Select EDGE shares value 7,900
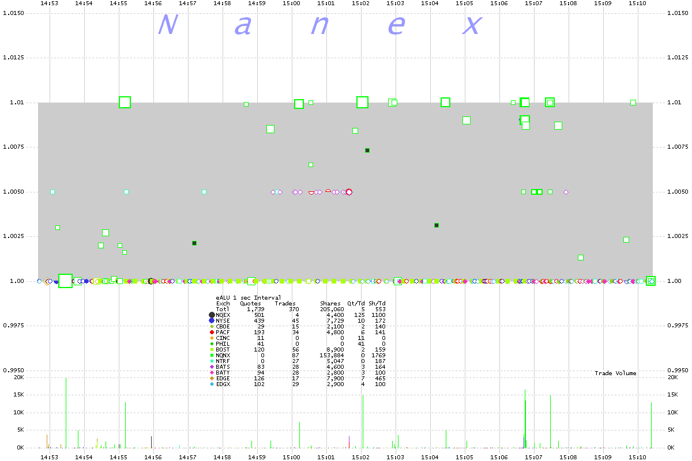 click(336, 378)
